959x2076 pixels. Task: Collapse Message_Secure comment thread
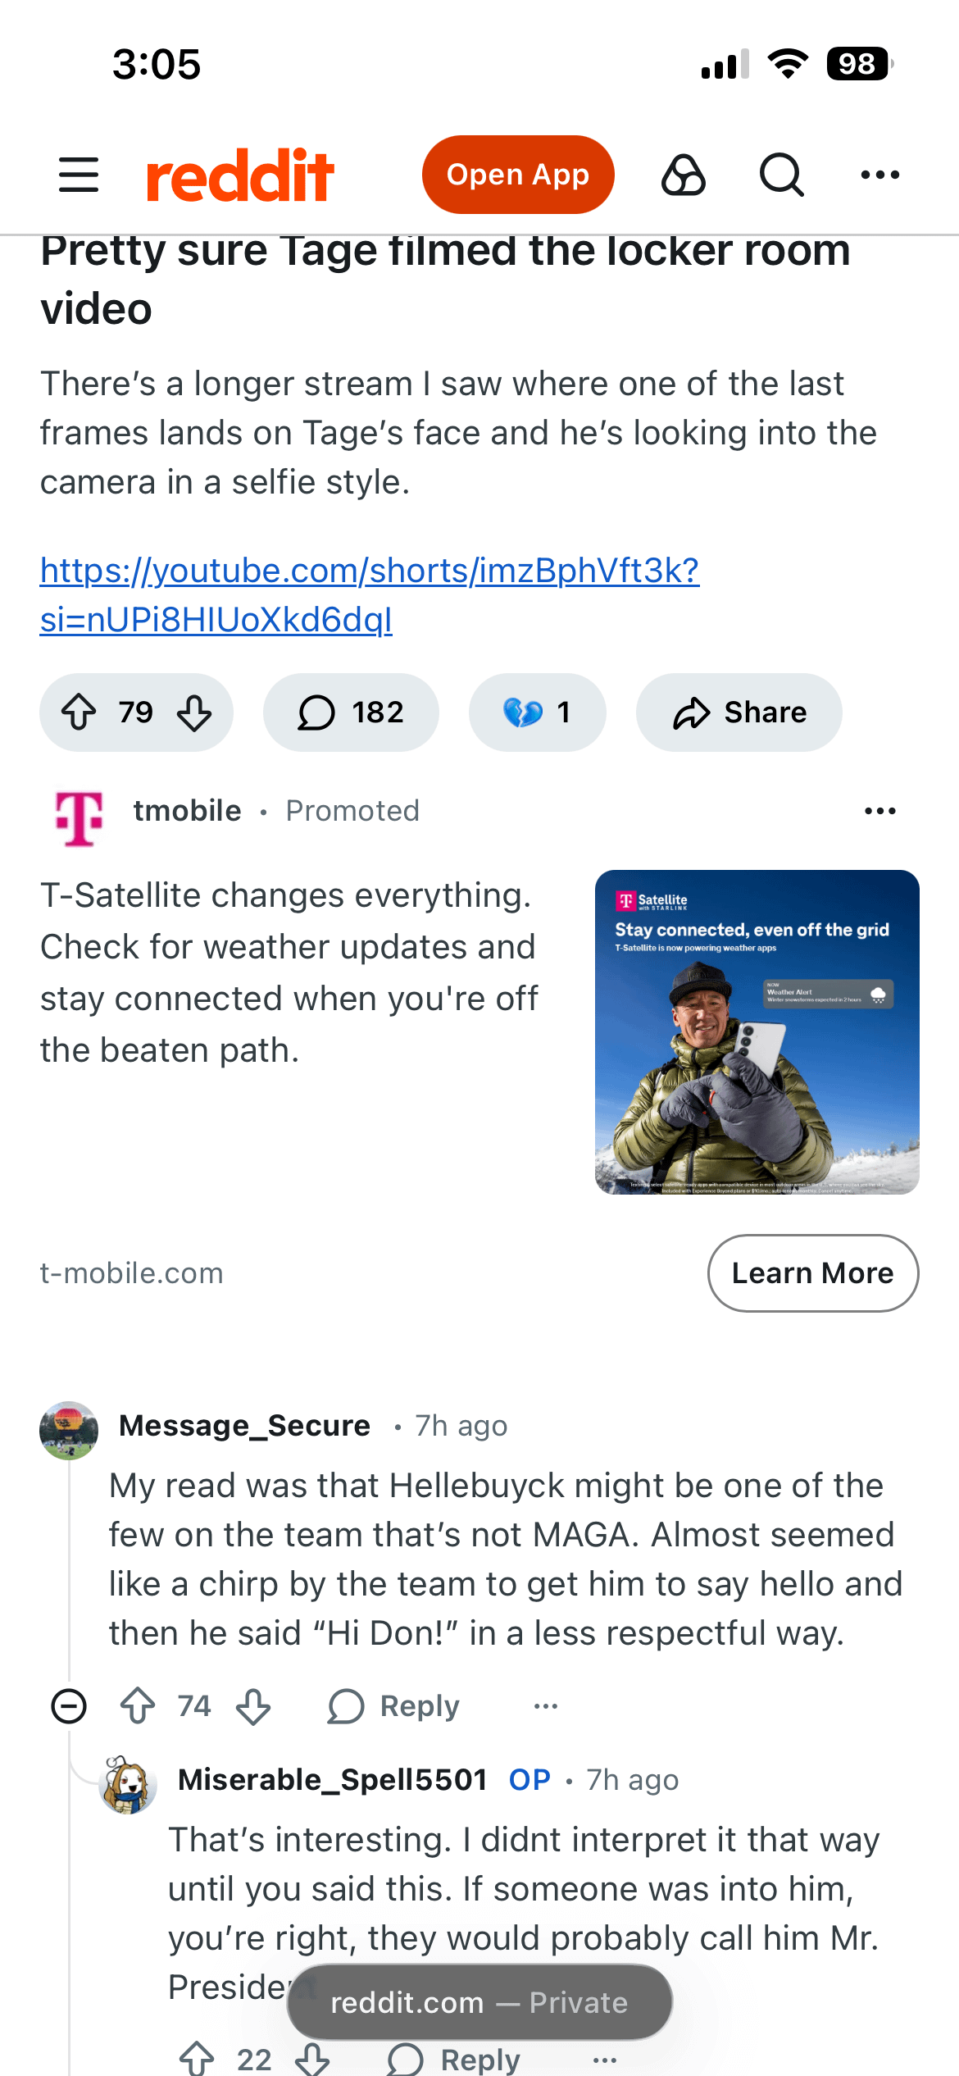(69, 1706)
